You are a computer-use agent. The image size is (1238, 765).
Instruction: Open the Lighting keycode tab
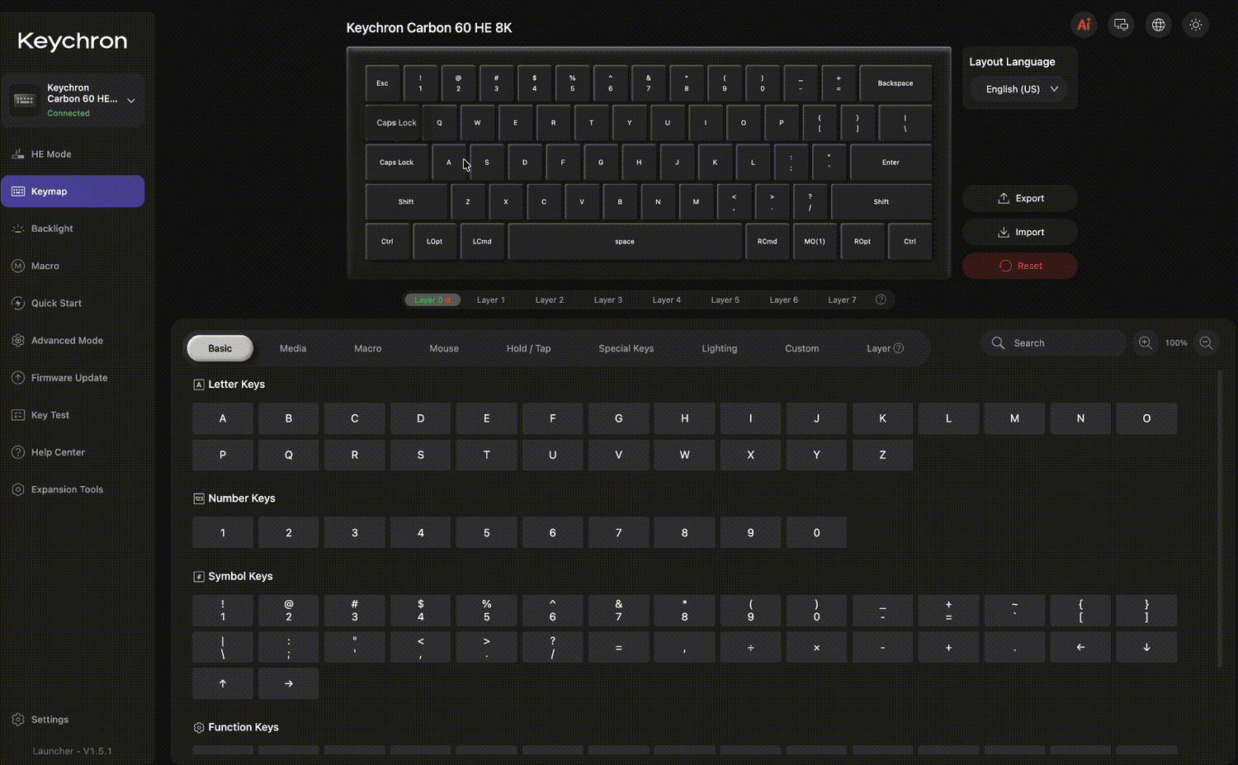click(x=720, y=348)
